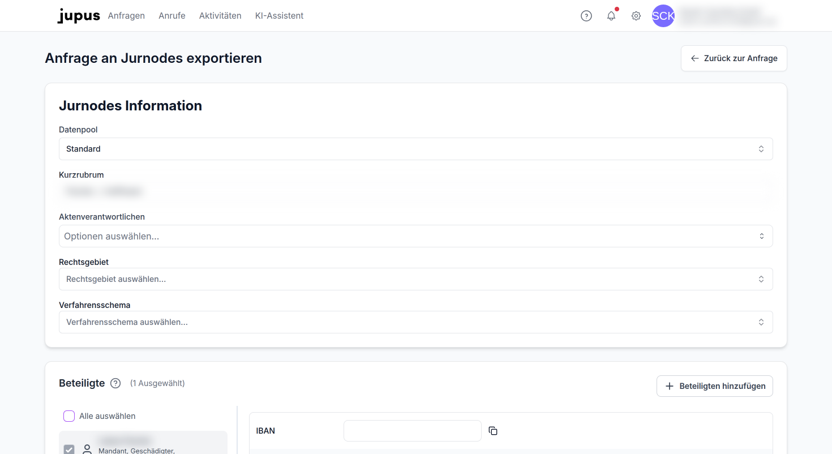Click the page title Anfrage an Jurnodes exportieren
The width and height of the screenshot is (832, 454).
click(x=153, y=58)
